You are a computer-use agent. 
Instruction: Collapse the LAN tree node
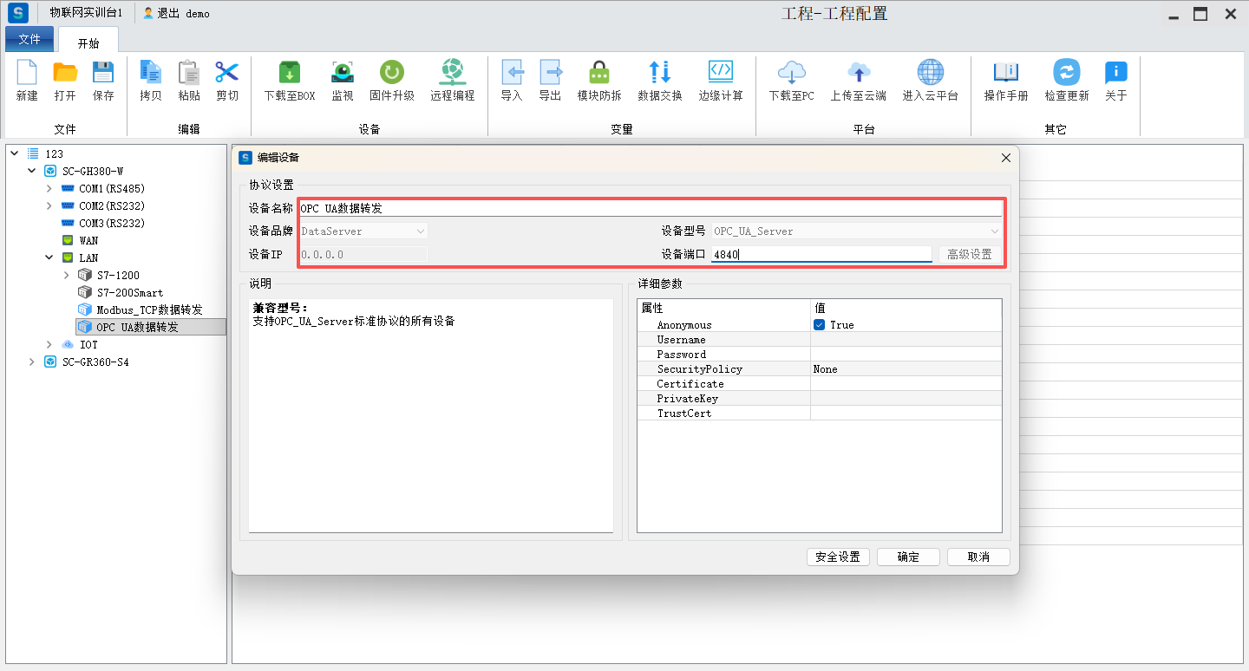[x=49, y=257]
